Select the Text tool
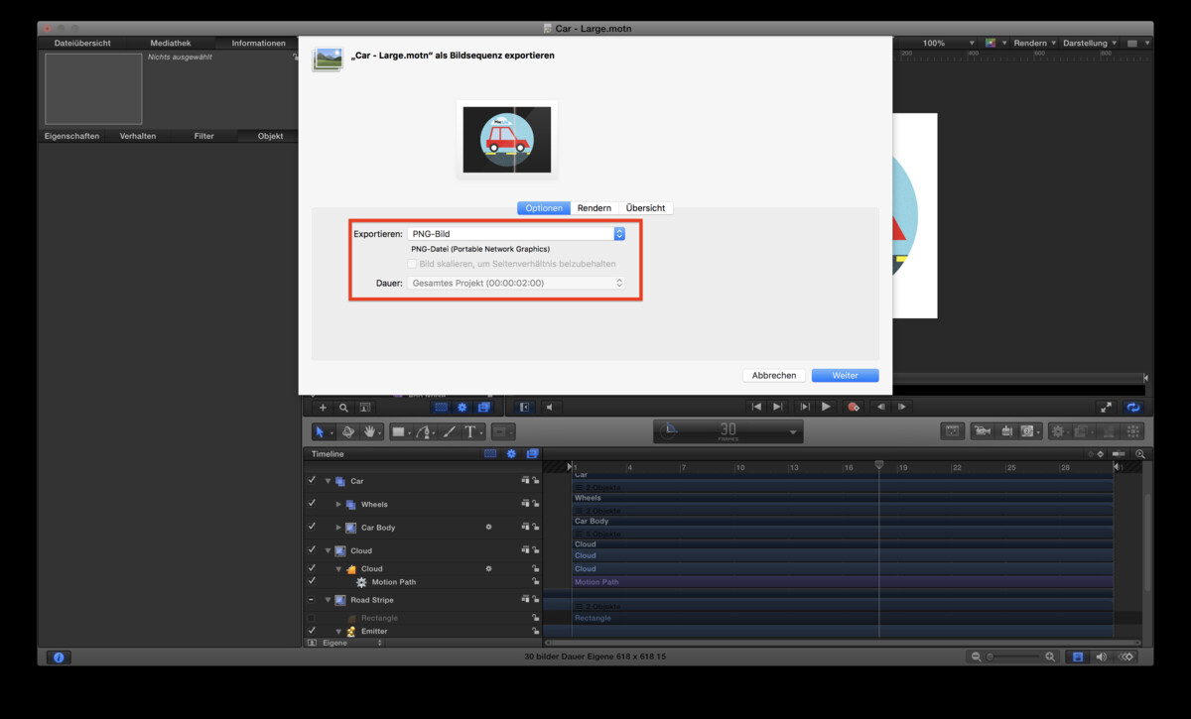 point(471,431)
